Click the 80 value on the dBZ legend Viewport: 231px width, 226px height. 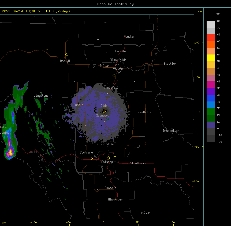click(219, 21)
